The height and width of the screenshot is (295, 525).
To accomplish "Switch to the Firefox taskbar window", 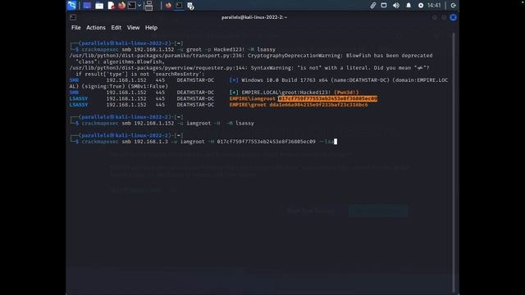I will [168, 6].
